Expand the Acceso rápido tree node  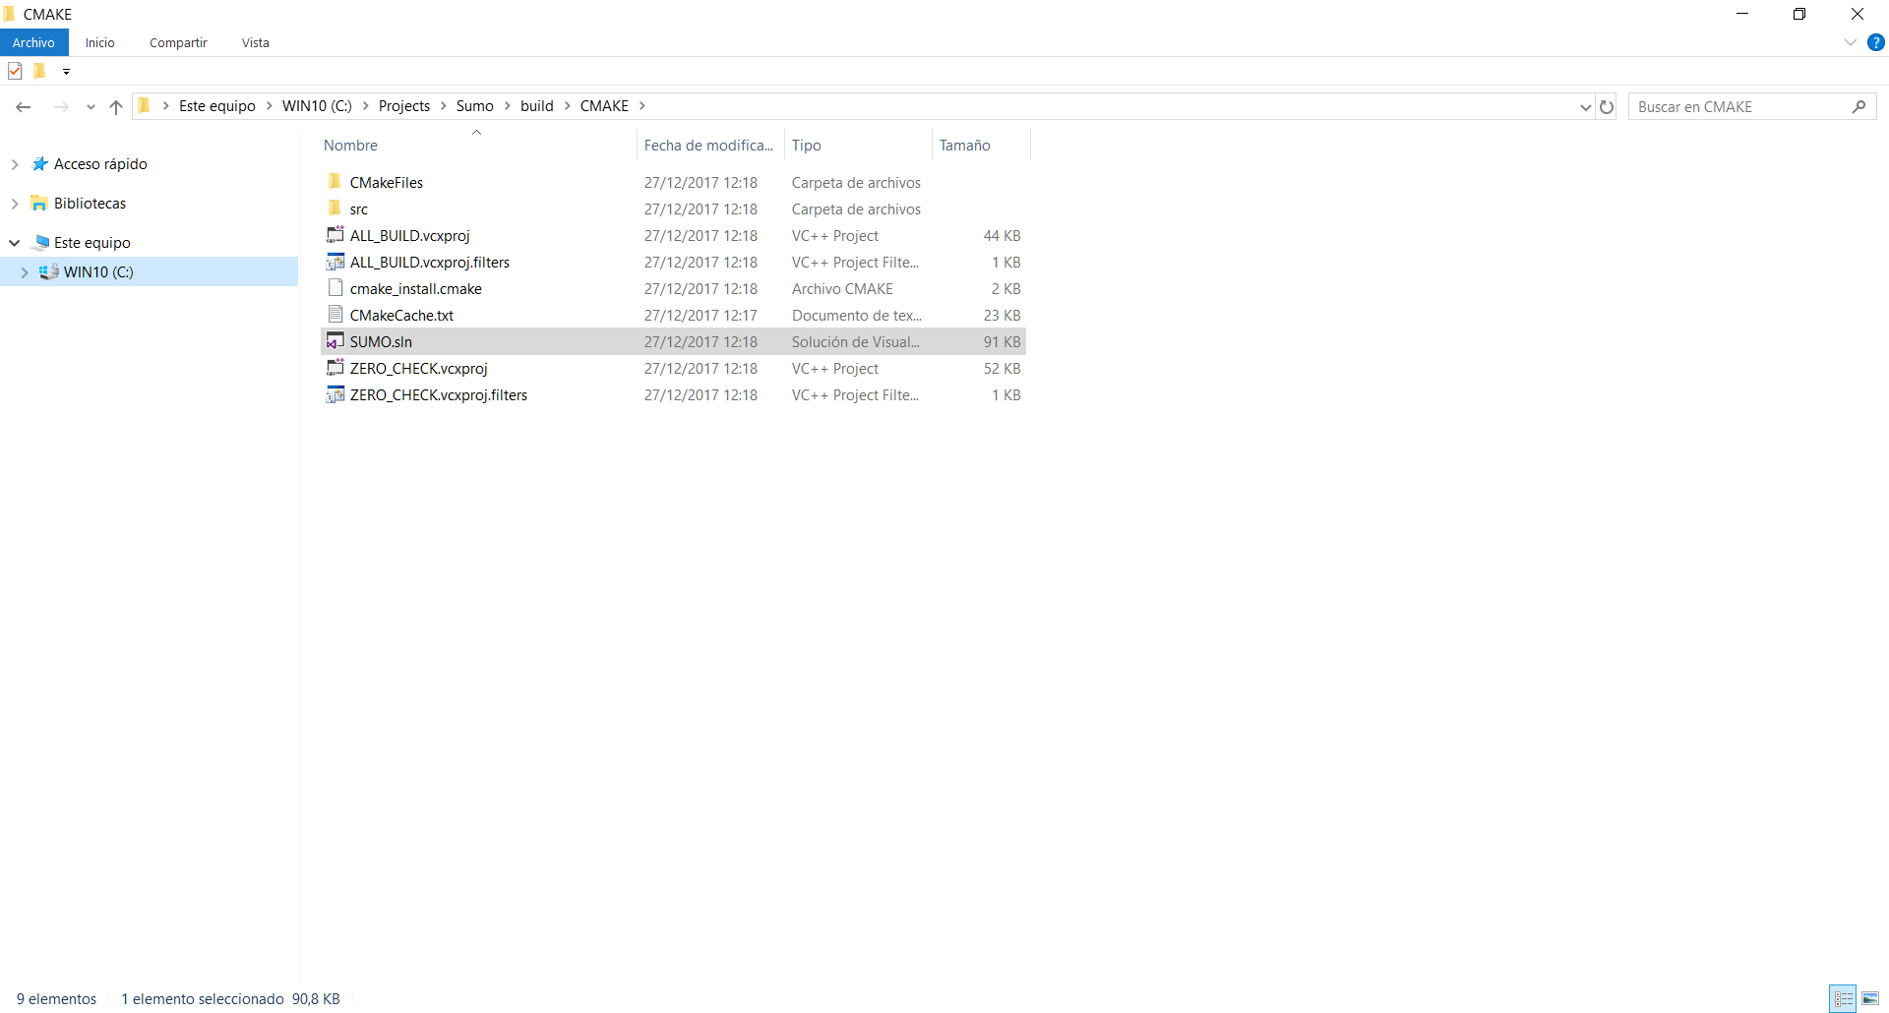tap(15, 164)
